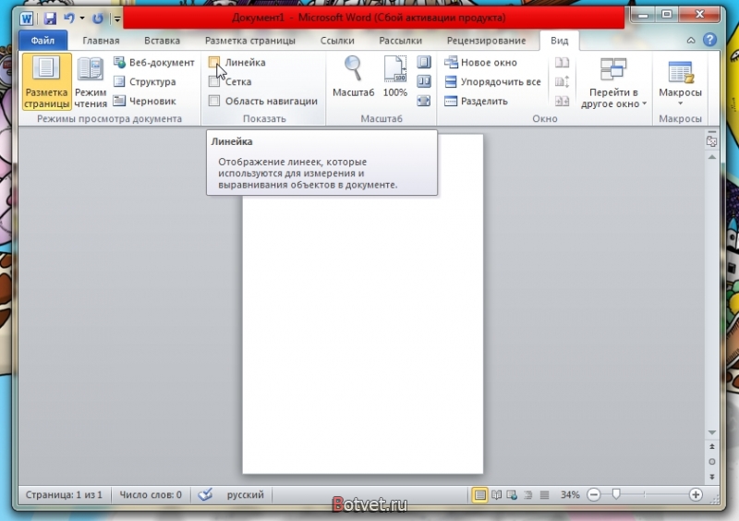Open the undo history dropdown arrow

tap(82, 18)
